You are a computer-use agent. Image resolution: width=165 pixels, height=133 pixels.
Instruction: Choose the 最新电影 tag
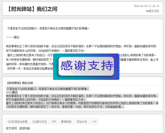66,121
